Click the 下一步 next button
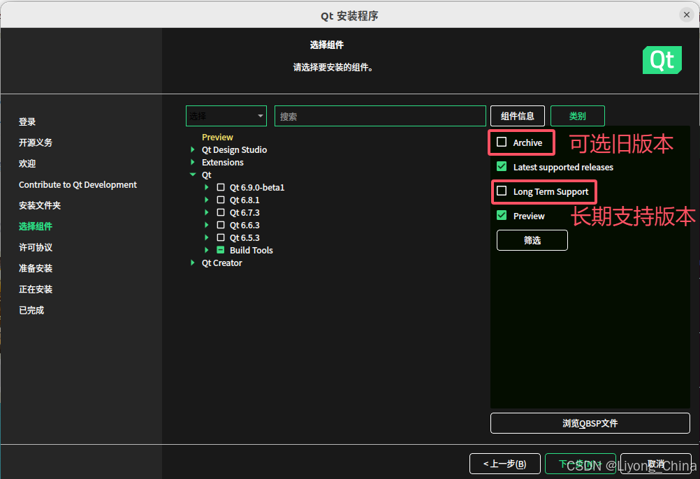Screen dimensions: 700x479 (x=581, y=464)
